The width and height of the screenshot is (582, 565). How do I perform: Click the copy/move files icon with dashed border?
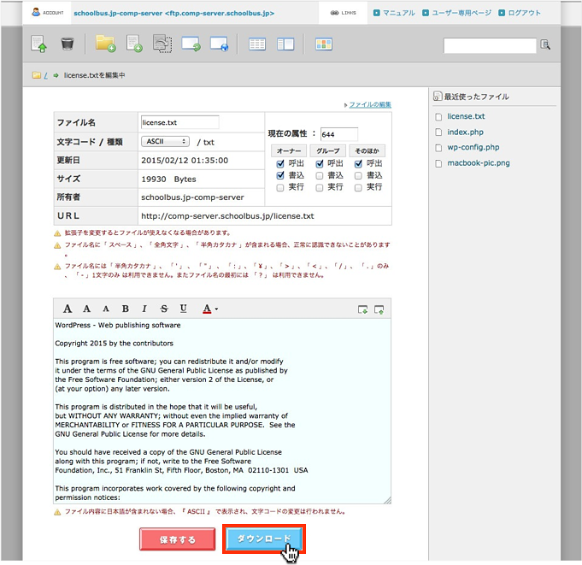(162, 44)
